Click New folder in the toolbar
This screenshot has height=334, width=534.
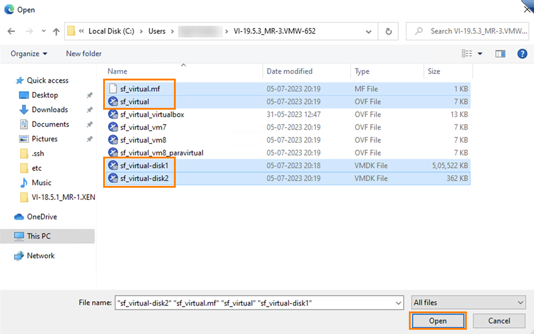84,54
